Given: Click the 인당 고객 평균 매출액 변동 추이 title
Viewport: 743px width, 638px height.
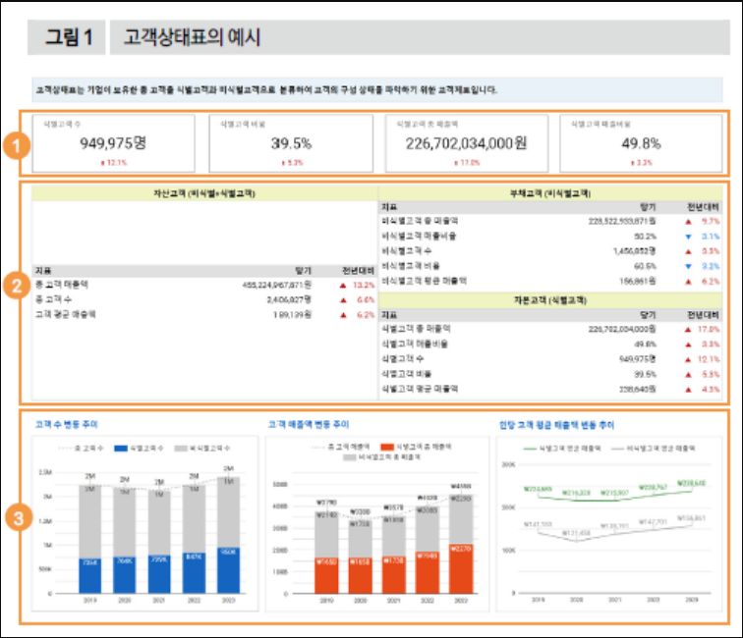Looking at the screenshot, I should 556,425.
